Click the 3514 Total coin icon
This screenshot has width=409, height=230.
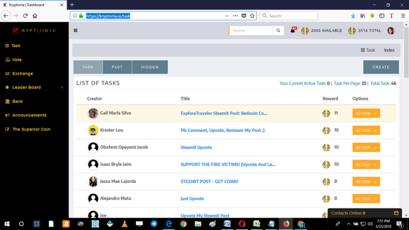352,30
